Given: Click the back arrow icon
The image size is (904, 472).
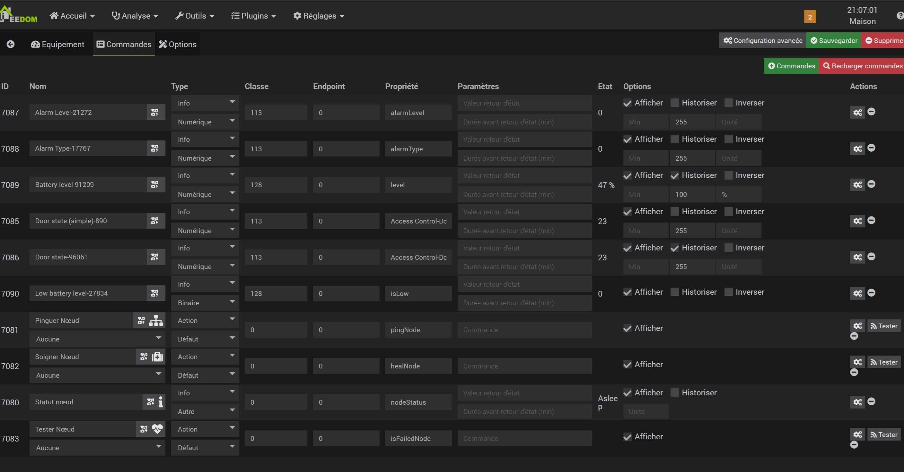Looking at the screenshot, I should (x=11, y=44).
